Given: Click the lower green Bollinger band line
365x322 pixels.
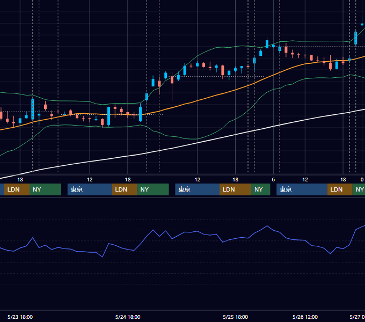Looking at the screenshot, I should (197, 139).
